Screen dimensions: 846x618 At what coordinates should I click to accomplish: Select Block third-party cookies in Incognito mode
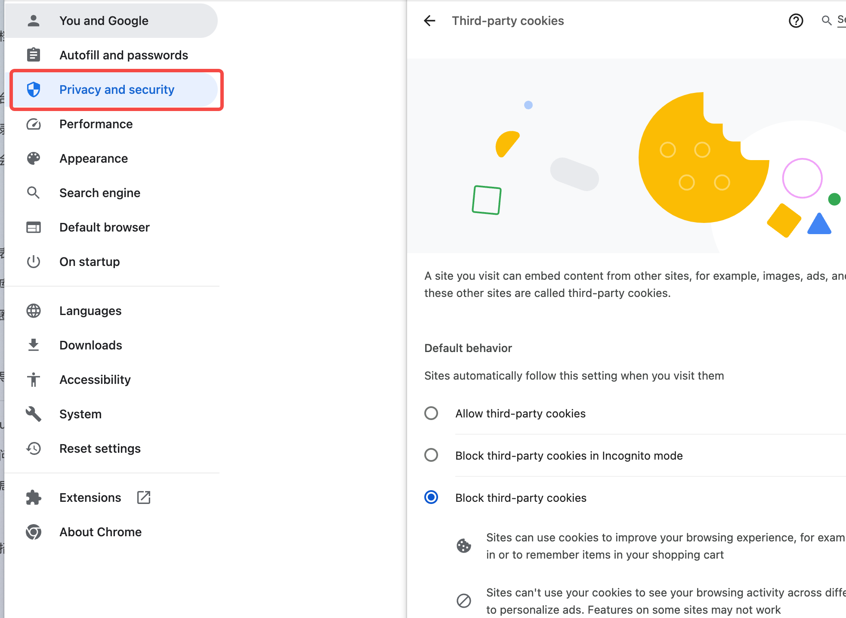pyautogui.click(x=431, y=455)
